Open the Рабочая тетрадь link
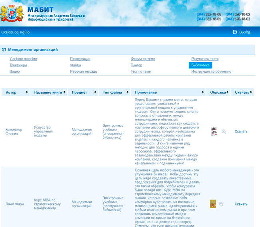The width and height of the screenshot is (260, 227). 84,71
